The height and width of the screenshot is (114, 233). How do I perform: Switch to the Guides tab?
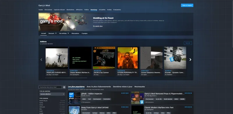click(110, 10)
